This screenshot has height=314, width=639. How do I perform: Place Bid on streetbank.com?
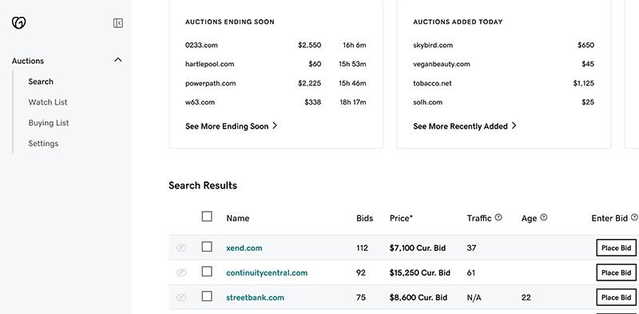tap(616, 298)
